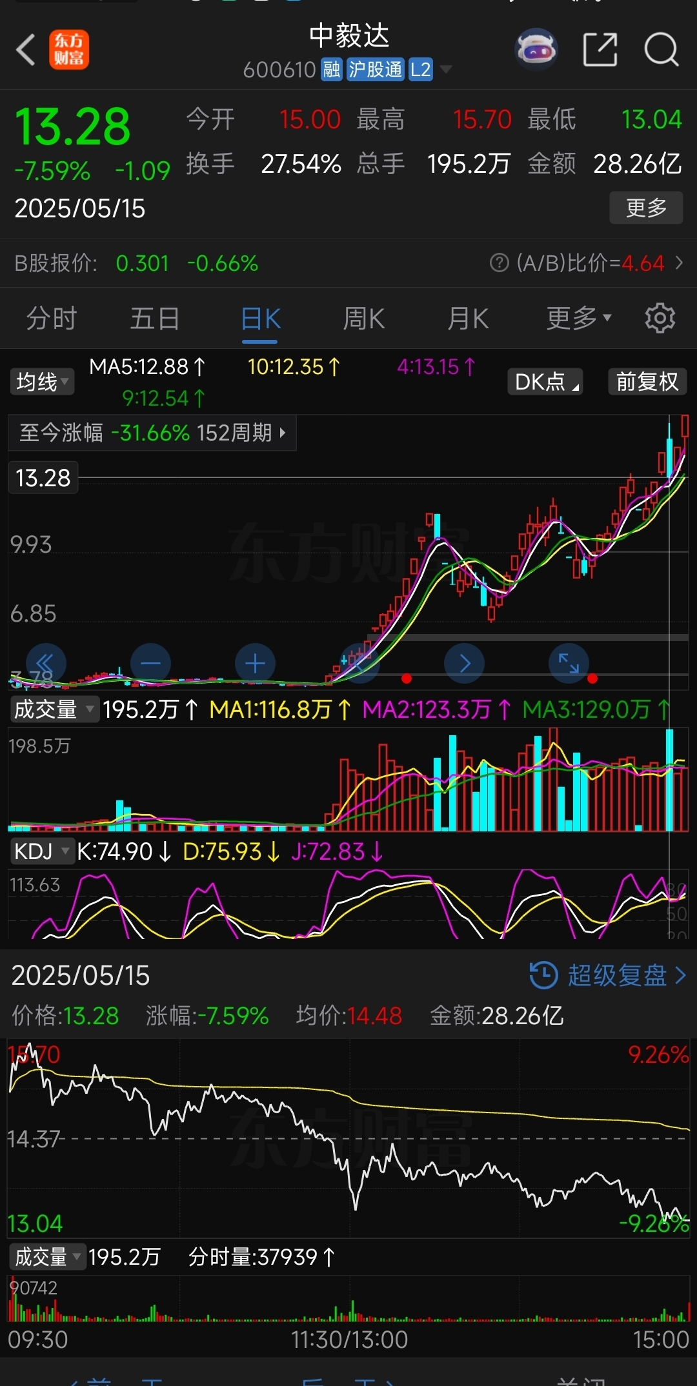697x1386 pixels.
Task: Switch to 周K tab
Action: 364,318
